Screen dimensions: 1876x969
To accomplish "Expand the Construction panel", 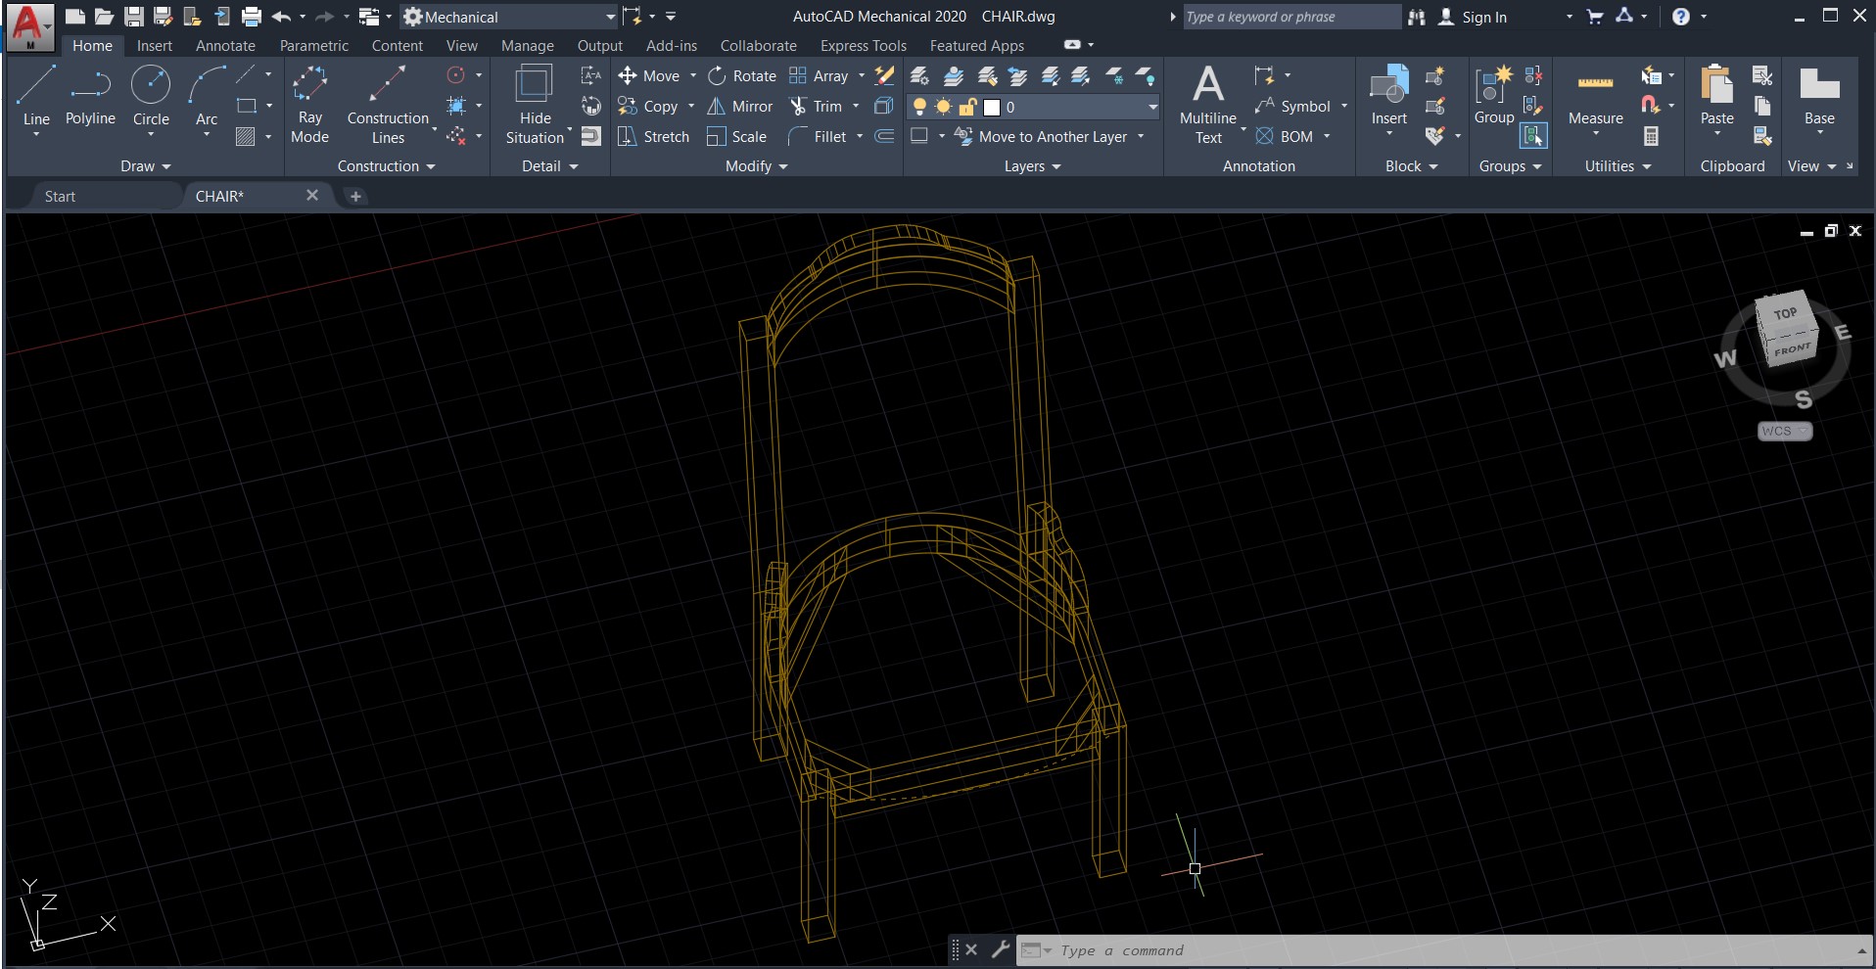I will 386,166.
